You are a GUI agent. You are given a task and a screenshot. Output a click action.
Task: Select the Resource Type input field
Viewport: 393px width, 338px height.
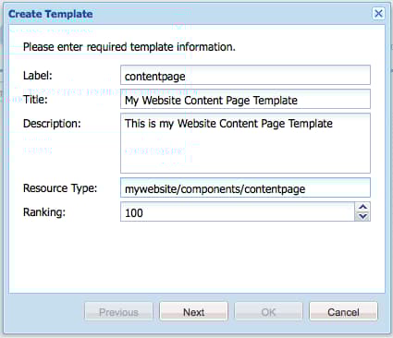tap(245, 187)
